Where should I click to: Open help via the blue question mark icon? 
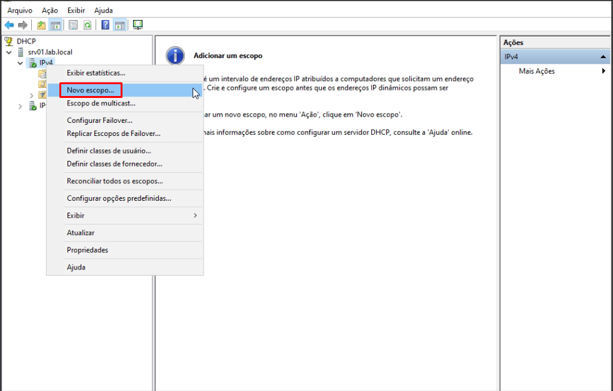[106, 25]
